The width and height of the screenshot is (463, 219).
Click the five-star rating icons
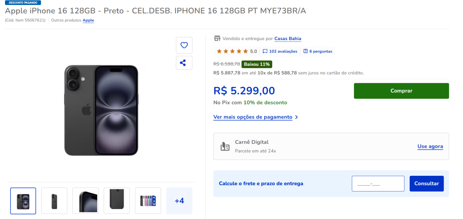pos(232,51)
